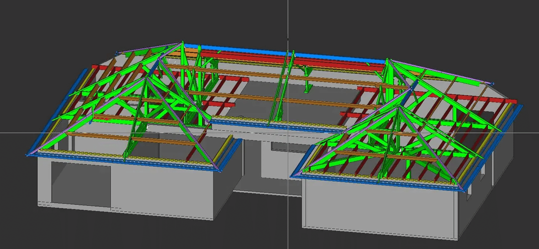This screenshot has width=539, height=249.
Task: Select the long green rafter at roof center
Action: (x=278, y=91)
